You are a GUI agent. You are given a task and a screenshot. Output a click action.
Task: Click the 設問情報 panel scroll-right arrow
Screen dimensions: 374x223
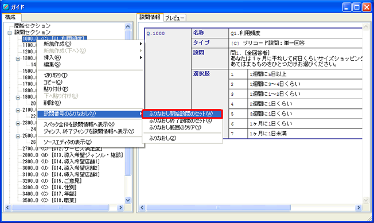pos(359,208)
